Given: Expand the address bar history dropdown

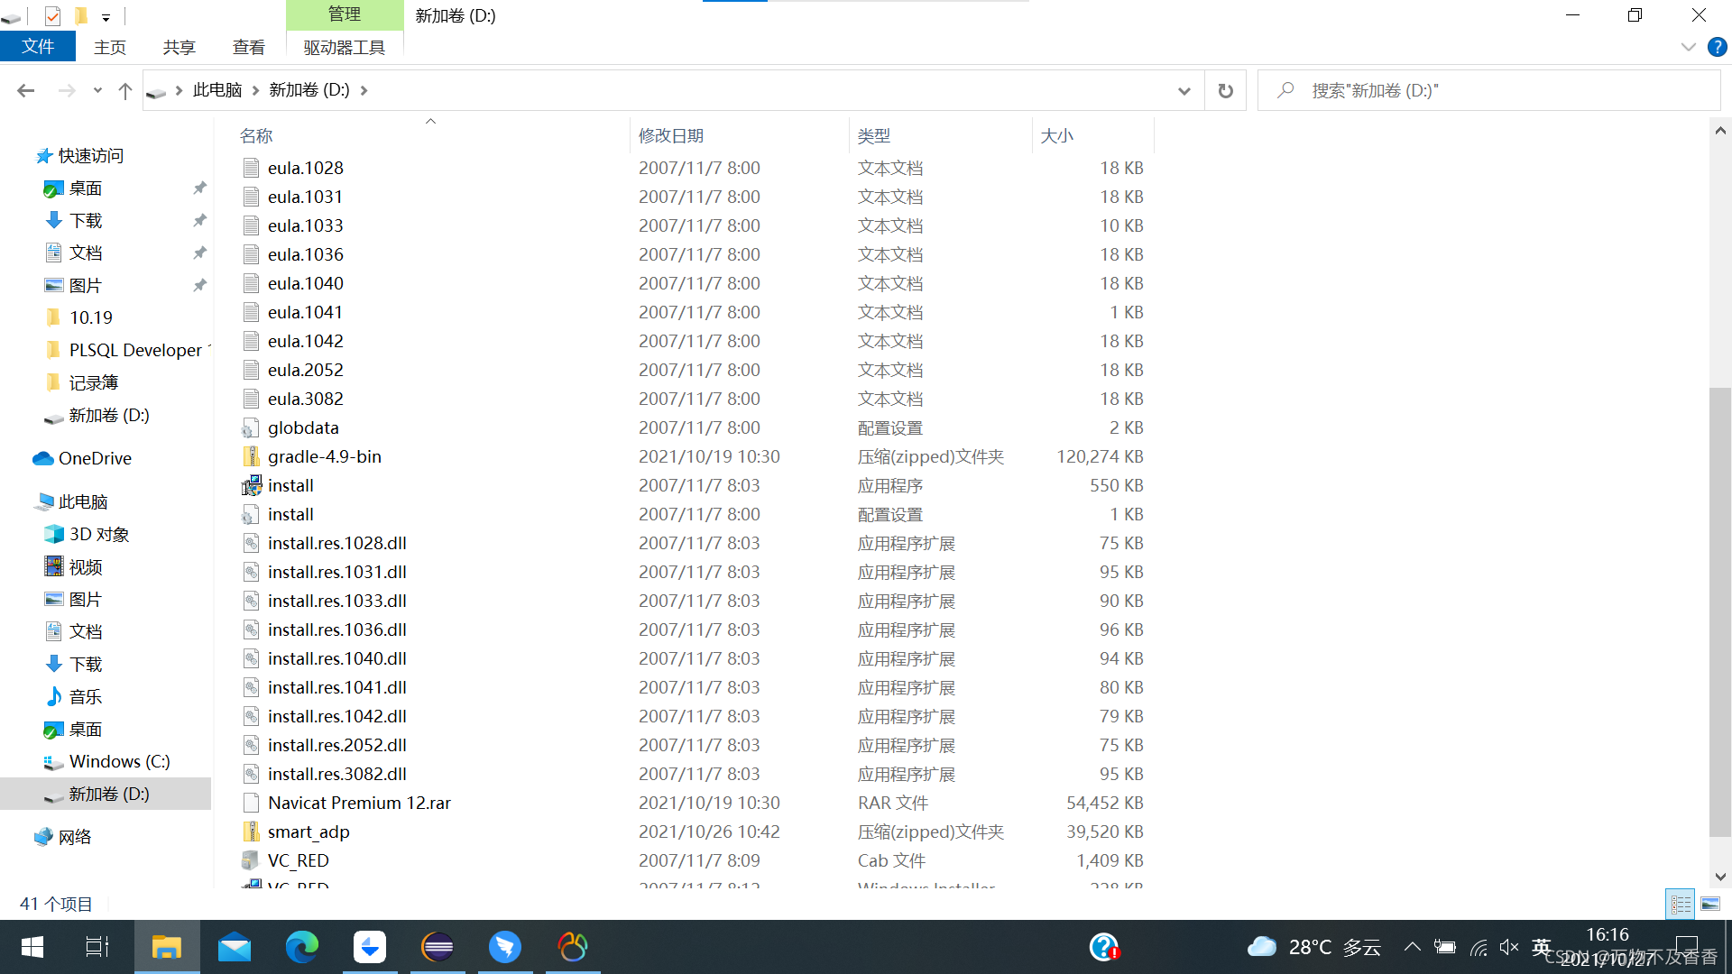Looking at the screenshot, I should pos(1184,90).
